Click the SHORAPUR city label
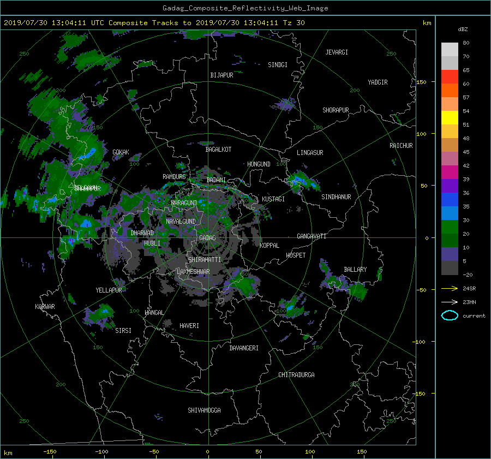 [x=336, y=110]
